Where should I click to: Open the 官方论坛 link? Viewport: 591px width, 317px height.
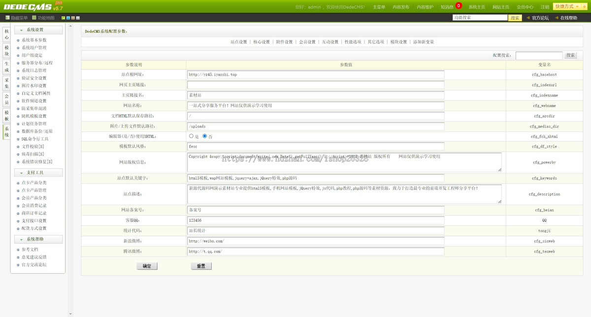point(540,18)
